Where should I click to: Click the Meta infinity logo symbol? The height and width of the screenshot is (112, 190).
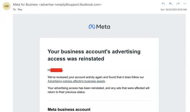click(x=92, y=27)
